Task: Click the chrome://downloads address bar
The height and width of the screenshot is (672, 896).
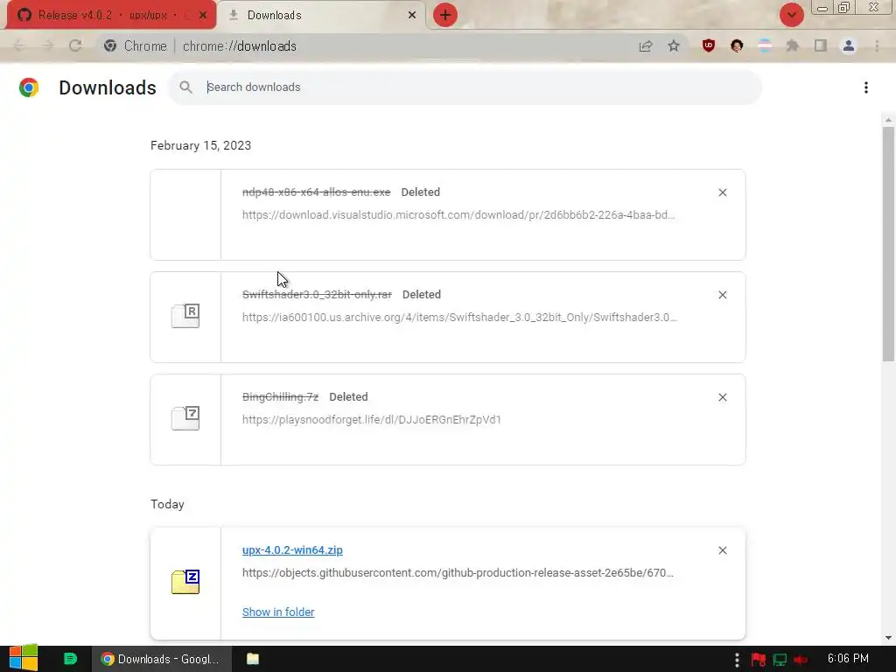Action: pos(366,45)
